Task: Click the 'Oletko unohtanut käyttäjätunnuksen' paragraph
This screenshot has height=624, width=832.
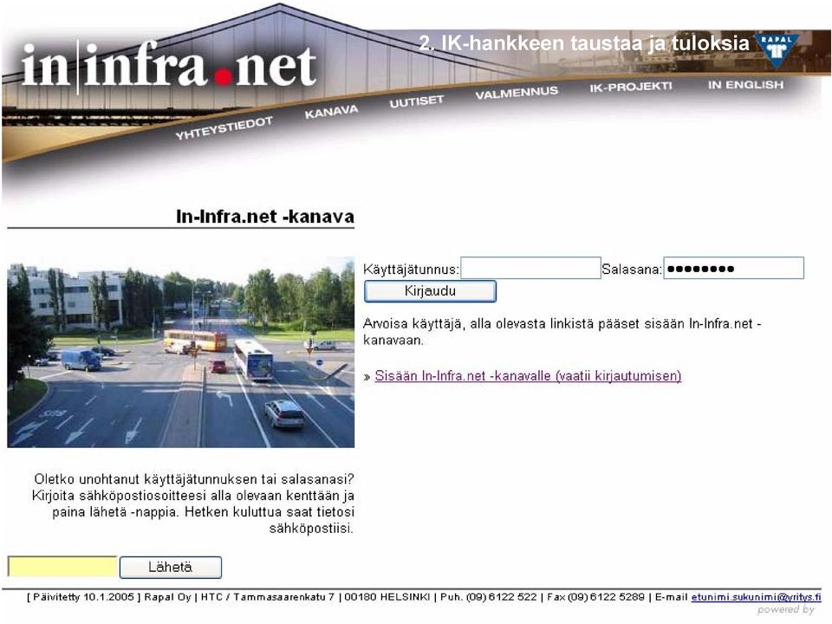Action: [193, 504]
